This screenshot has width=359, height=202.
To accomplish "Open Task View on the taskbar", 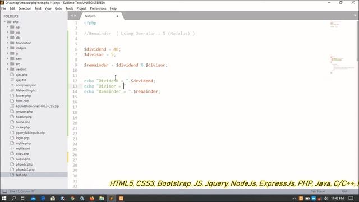I will pos(23,198).
